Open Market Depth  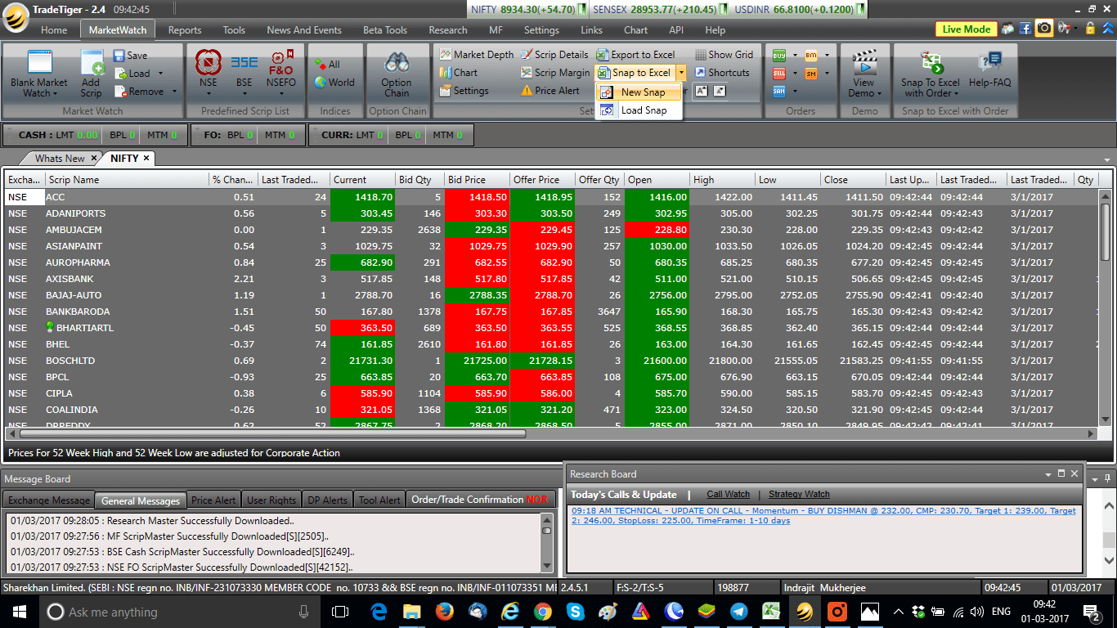point(478,55)
